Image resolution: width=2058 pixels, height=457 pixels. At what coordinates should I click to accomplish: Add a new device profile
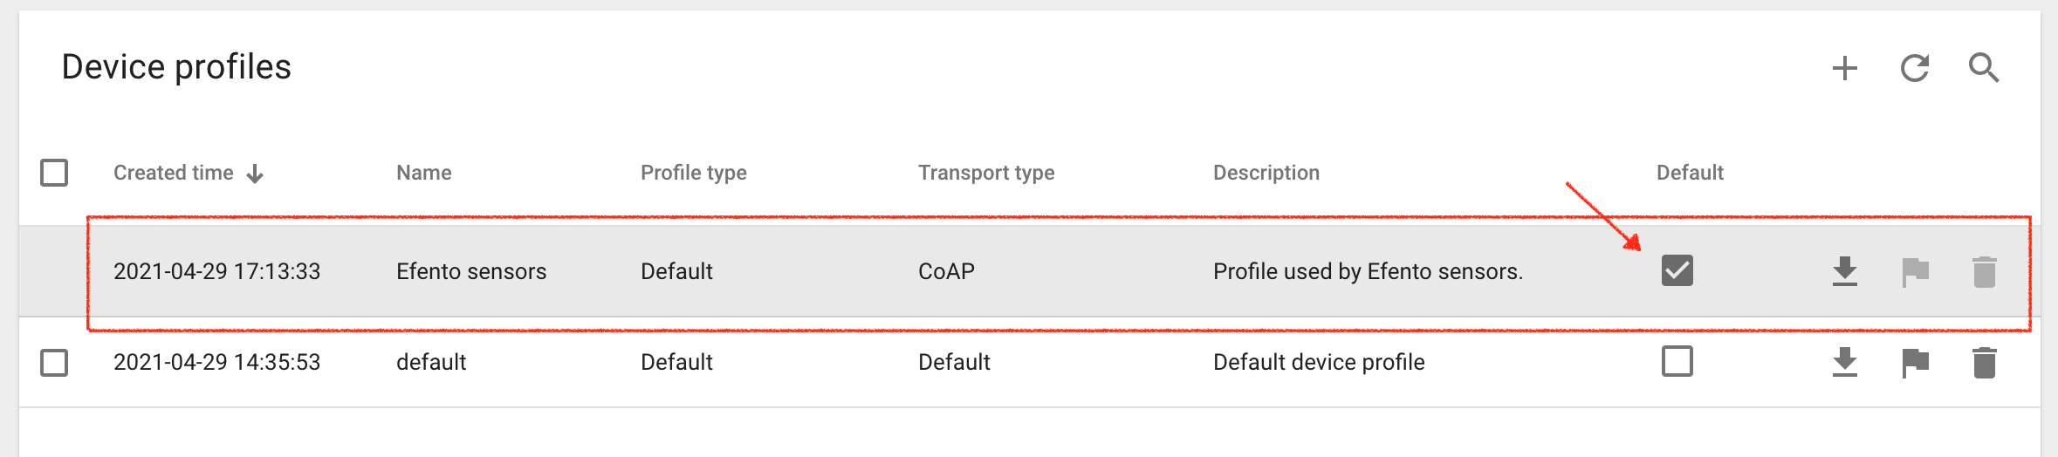click(x=1844, y=68)
